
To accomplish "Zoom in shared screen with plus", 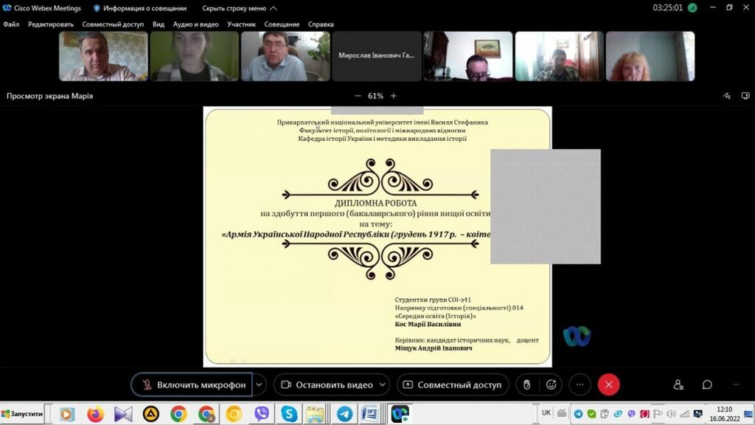I will (394, 96).
